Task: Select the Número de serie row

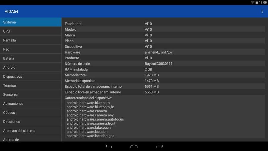Action: pos(165,64)
